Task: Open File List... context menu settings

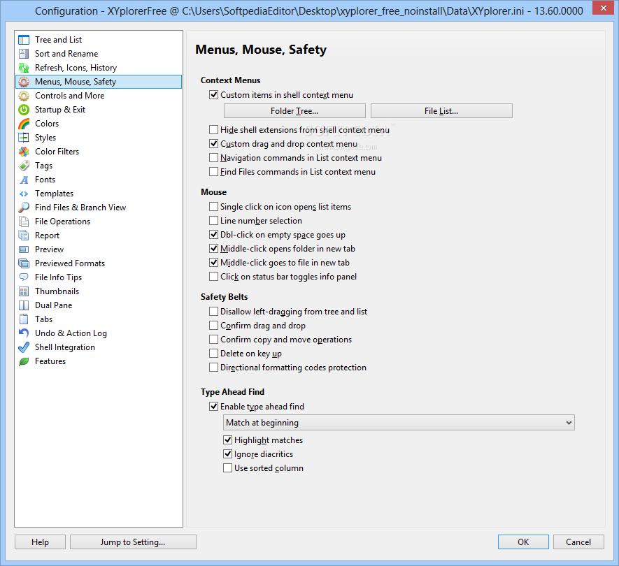Action: [x=441, y=111]
